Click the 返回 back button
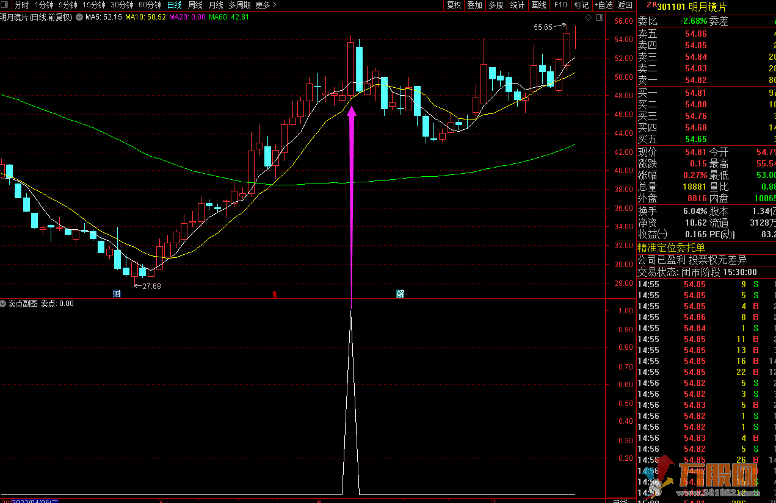The width and height of the screenshot is (776, 503). coord(625,5)
